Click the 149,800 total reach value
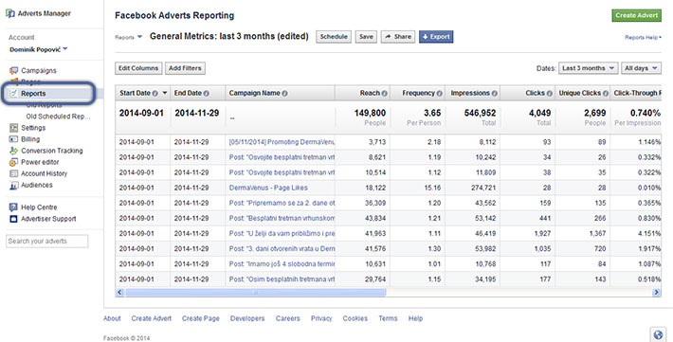The image size is (673, 342). pyautogui.click(x=370, y=113)
